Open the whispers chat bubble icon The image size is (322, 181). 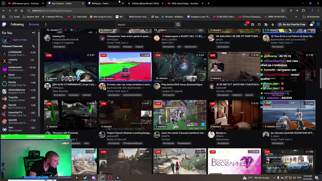point(259,24)
